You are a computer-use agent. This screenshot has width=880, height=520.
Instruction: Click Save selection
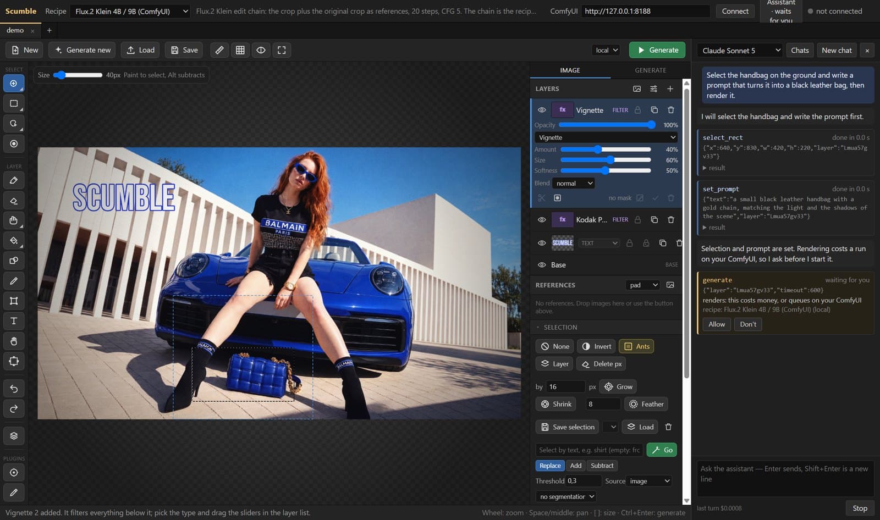pyautogui.click(x=568, y=427)
